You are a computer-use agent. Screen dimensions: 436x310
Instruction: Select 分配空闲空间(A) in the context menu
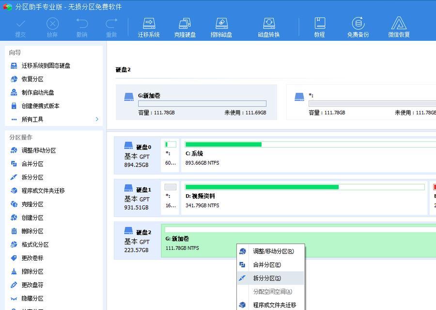tap(271, 292)
